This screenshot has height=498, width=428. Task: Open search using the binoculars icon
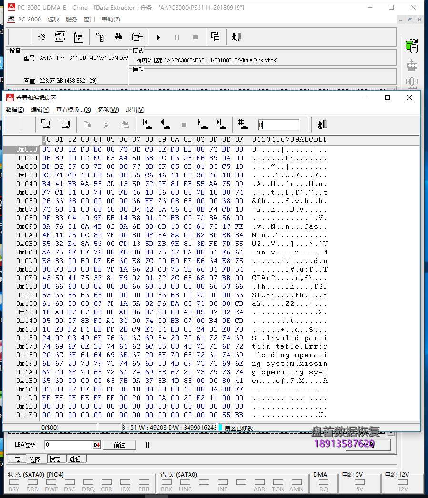[118, 37]
